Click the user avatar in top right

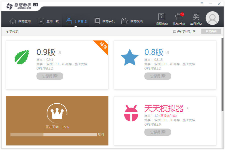click(x=212, y=18)
